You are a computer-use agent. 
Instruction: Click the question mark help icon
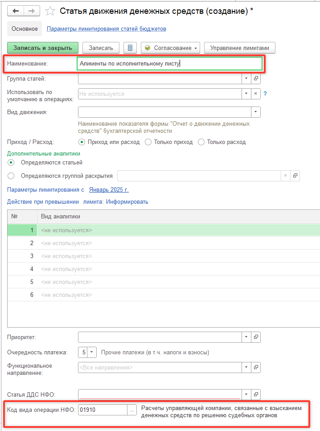(265, 94)
